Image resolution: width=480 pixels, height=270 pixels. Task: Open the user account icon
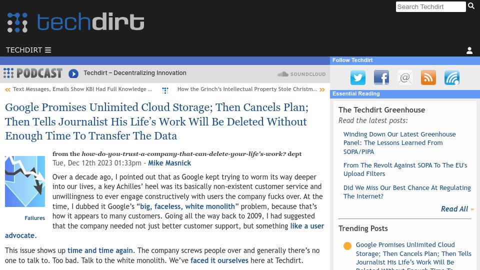469,50
